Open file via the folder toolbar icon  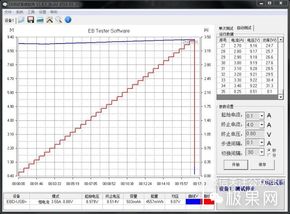21,20
